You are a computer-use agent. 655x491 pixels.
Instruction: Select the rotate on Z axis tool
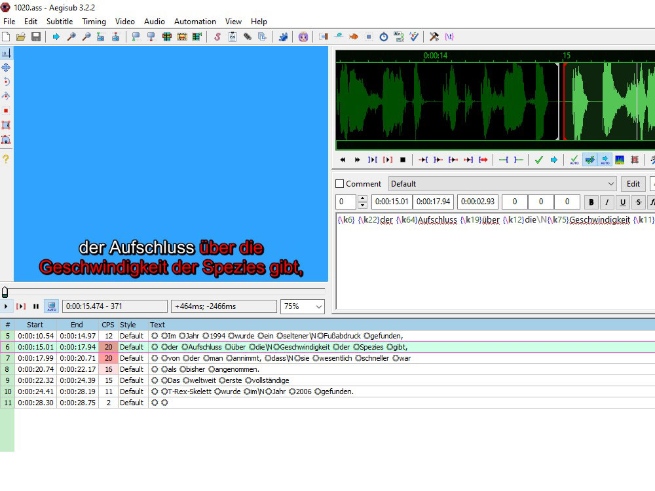(x=7, y=81)
